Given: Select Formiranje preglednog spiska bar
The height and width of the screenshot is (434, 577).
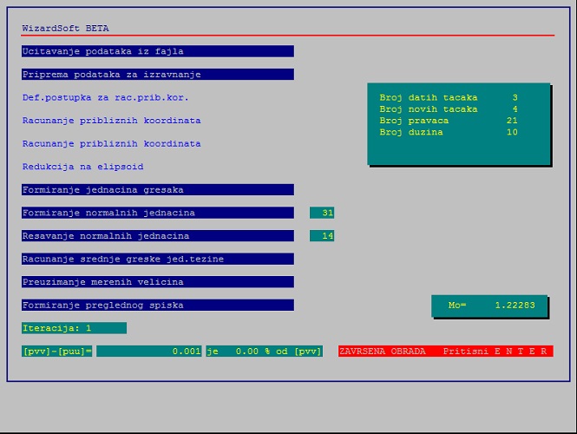Looking at the screenshot, I should coord(157,306).
